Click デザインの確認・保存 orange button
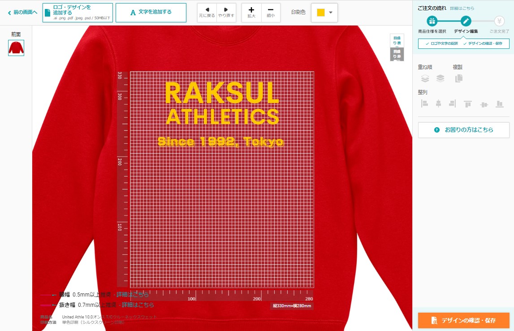Viewport: 514px width, 331px height. tap(463, 321)
